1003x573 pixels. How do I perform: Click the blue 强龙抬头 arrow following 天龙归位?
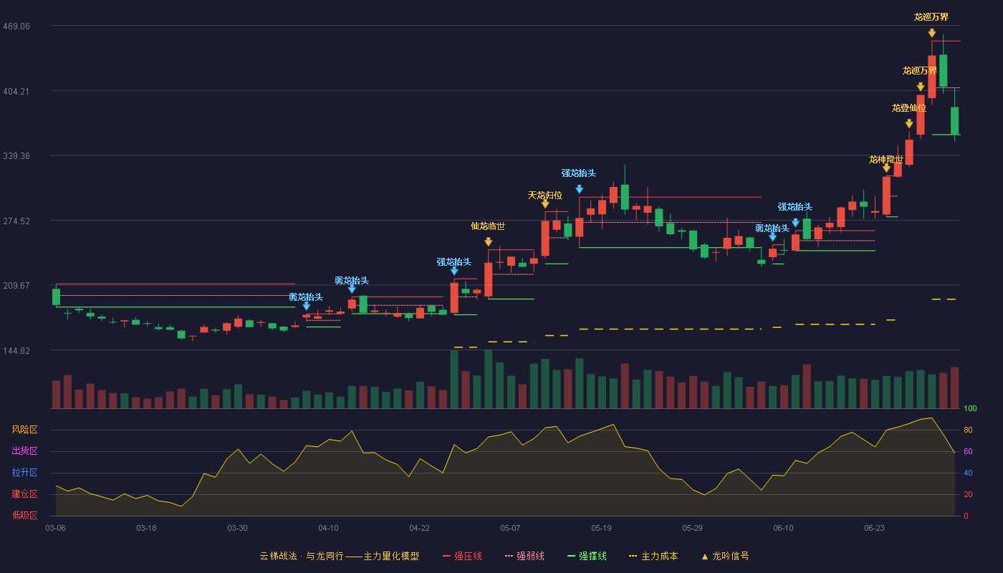click(x=579, y=189)
